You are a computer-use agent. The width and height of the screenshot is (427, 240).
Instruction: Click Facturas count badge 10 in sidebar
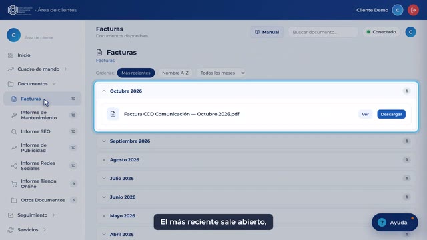[x=73, y=99]
